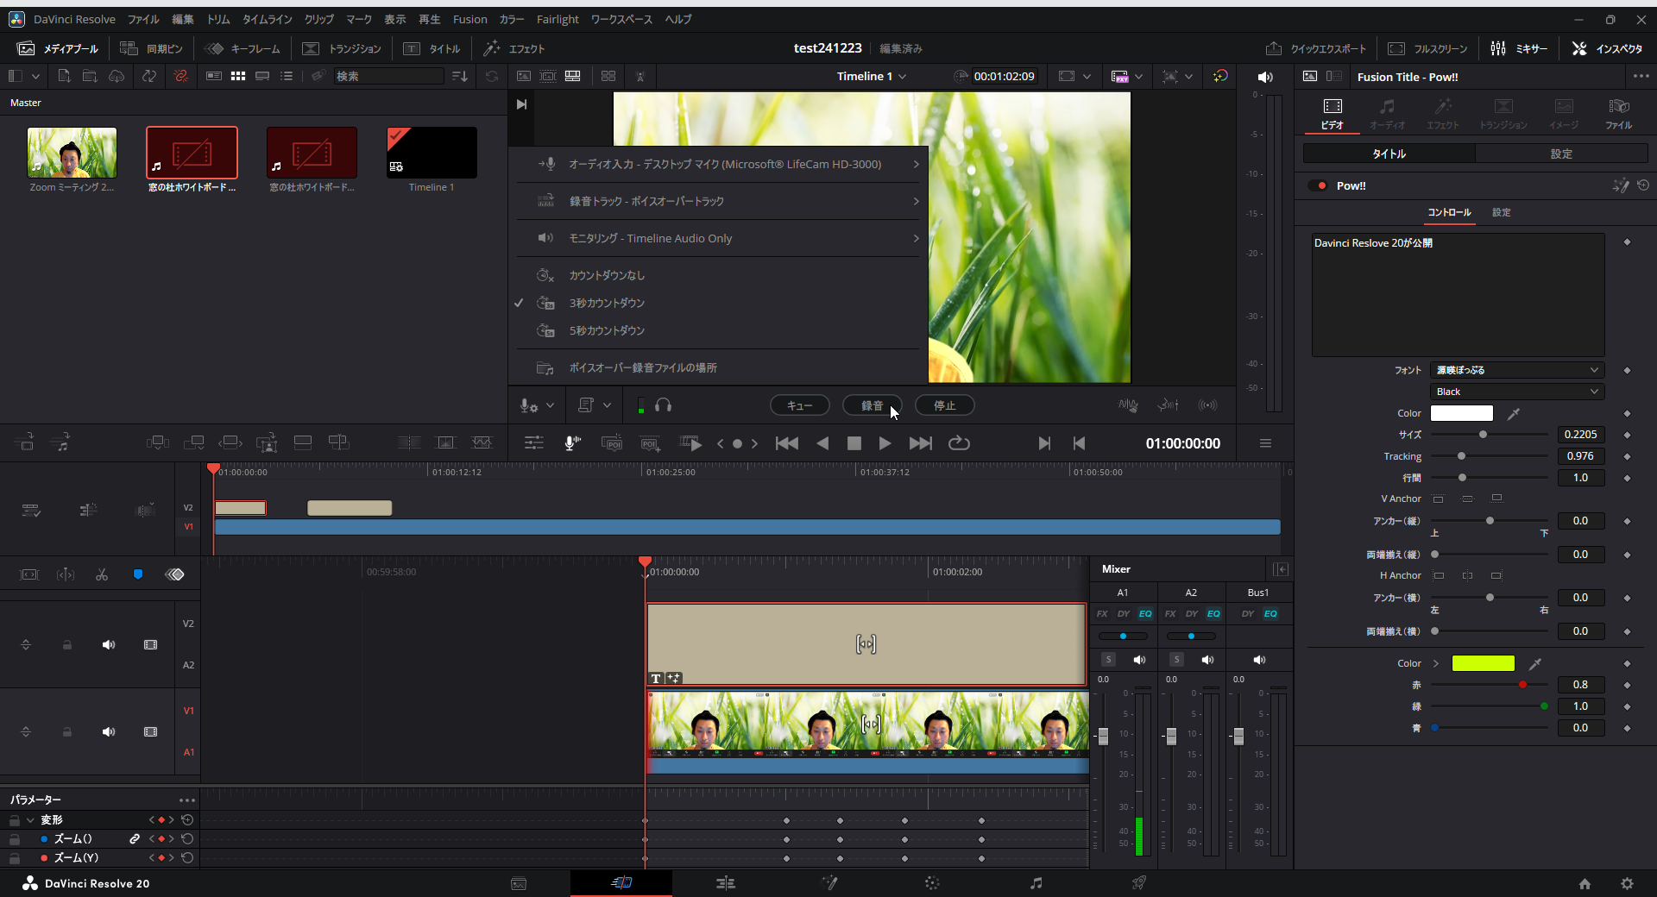The height and width of the screenshot is (897, 1657).
Task: Click the 録音 record button
Action: (x=872, y=405)
